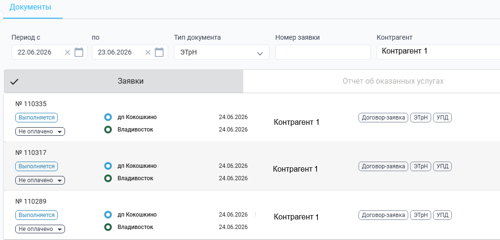This screenshot has height=240, width=500.
Task: Click Выполняется status badge of order 110317
Action: pos(37,166)
